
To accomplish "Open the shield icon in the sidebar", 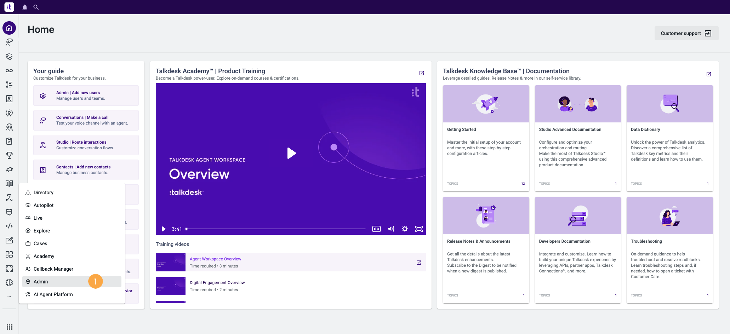I will tap(9, 212).
